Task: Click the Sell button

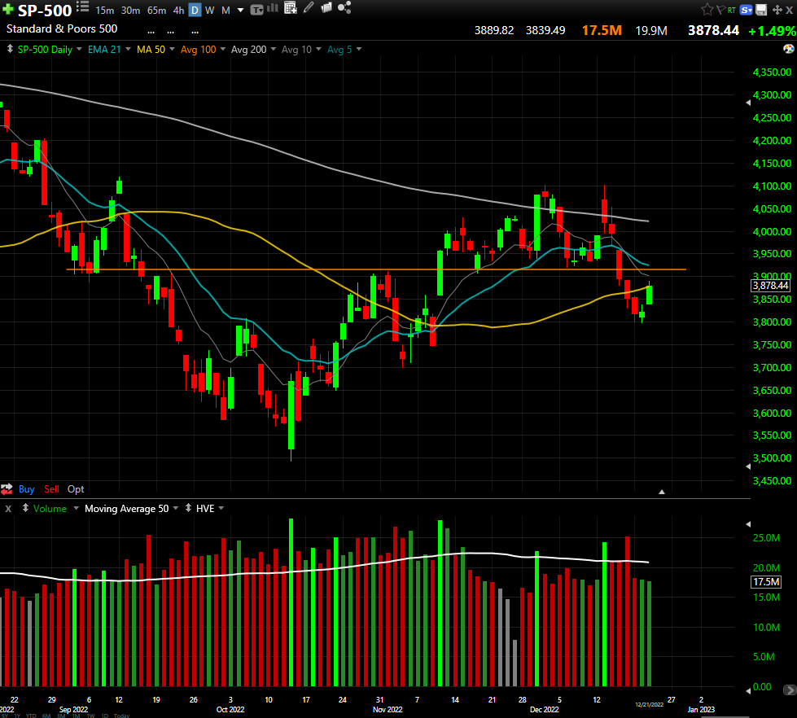Action: (51, 489)
